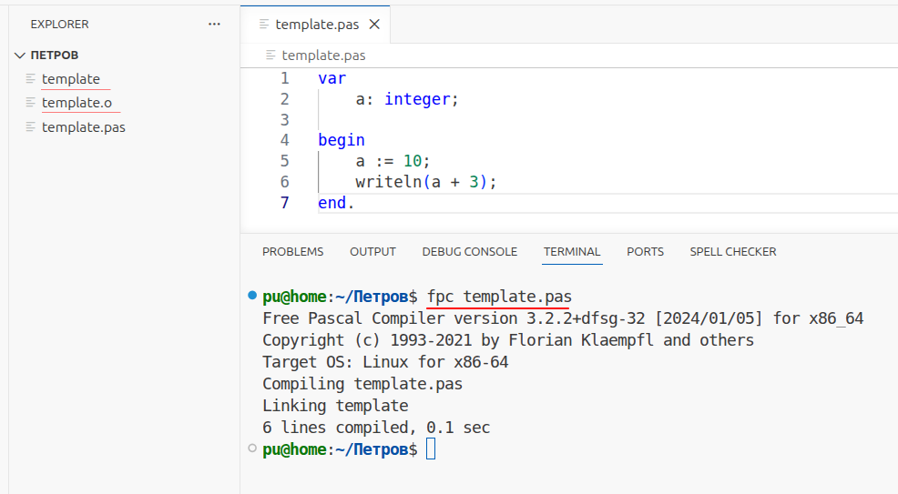Screen dimensions: 898x494
Task: Open the OUTPUT panel tab
Action: tap(372, 252)
